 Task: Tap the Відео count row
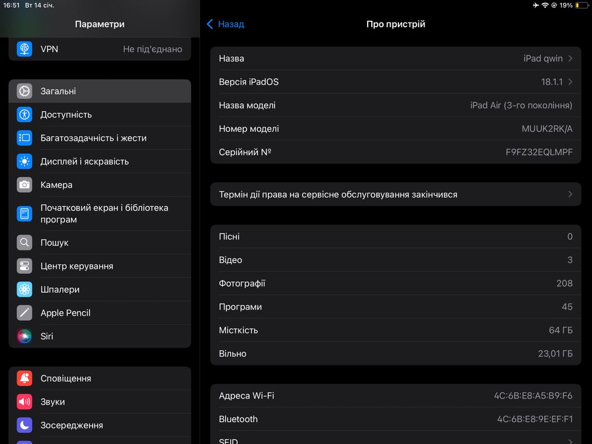pyautogui.click(x=395, y=260)
